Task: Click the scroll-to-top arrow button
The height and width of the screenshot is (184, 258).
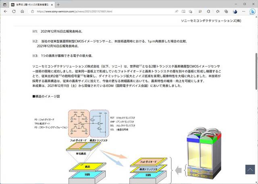Action: pyautogui.click(x=250, y=170)
